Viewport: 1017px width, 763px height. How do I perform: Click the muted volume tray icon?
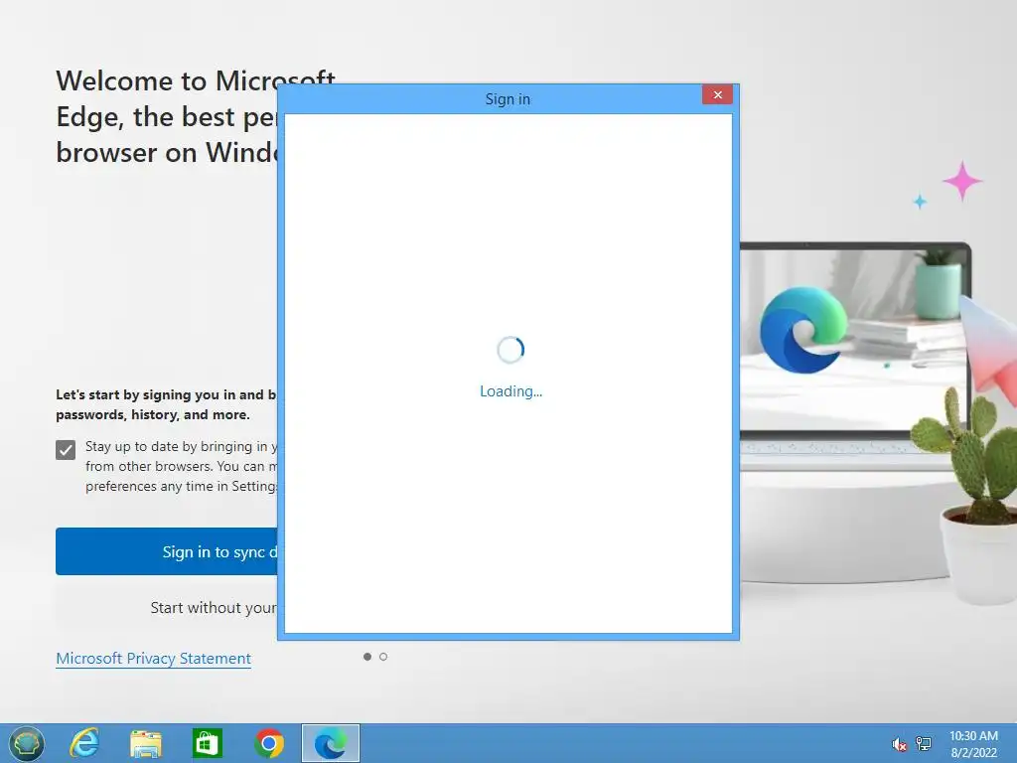(x=899, y=744)
